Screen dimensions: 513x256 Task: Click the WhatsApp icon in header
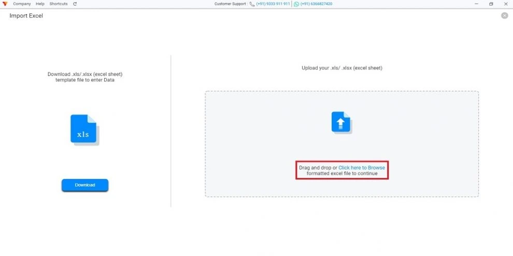296,4
